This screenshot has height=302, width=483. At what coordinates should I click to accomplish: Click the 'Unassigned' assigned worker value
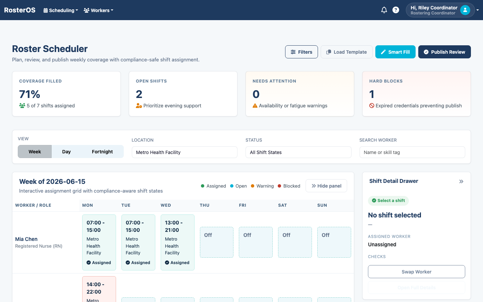382,244
